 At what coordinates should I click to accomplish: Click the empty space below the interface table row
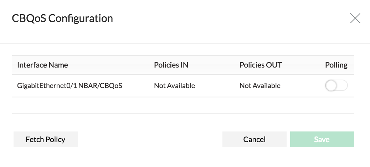[183, 105]
